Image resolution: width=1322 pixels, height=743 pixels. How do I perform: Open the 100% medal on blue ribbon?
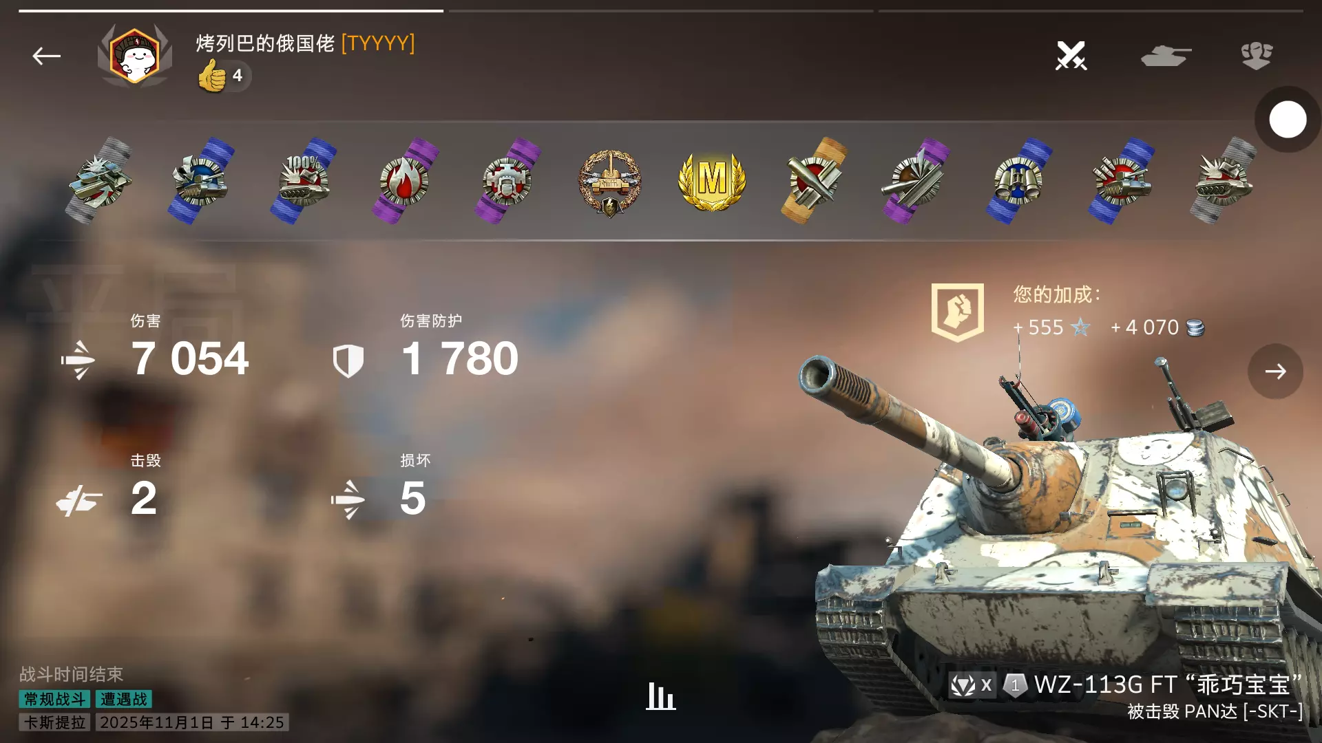[x=303, y=180]
